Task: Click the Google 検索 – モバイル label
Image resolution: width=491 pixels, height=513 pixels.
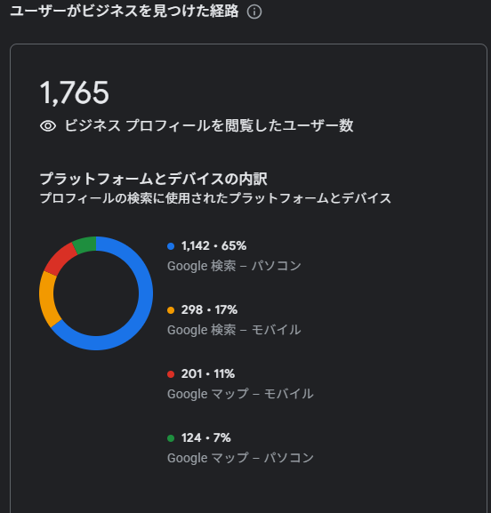Action: click(x=234, y=330)
